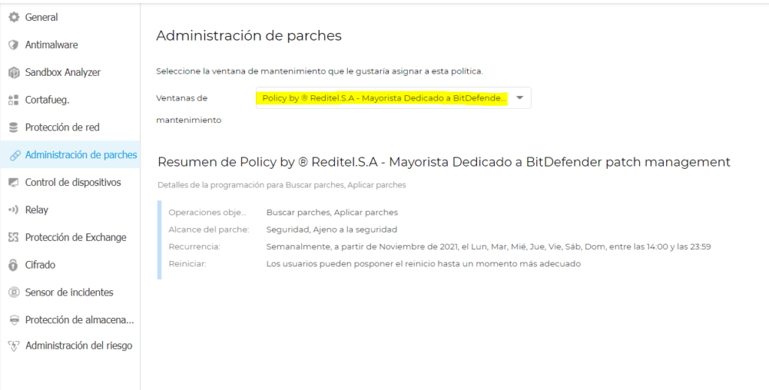Click the Sandbox Analyzer cube icon
The width and height of the screenshot is (769, 390).
14,73
